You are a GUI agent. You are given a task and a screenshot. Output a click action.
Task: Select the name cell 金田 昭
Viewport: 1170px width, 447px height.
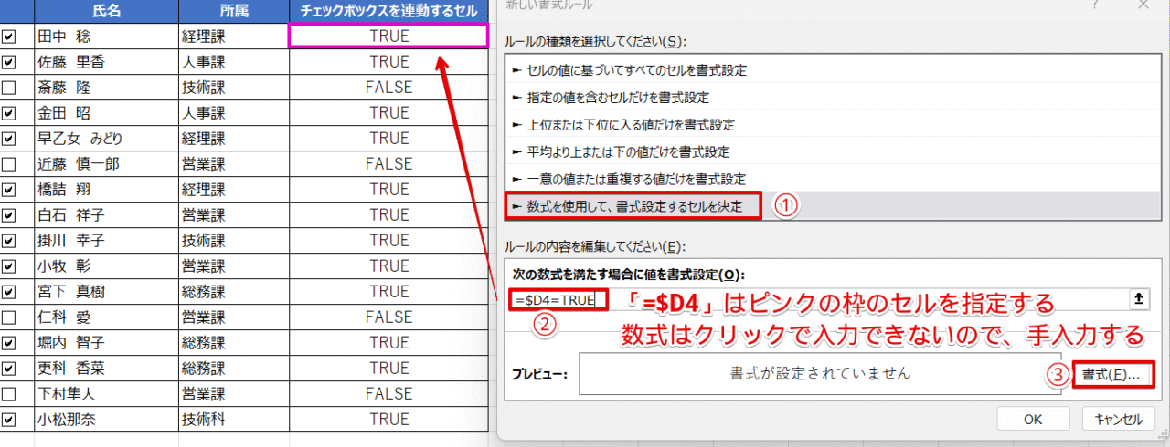click(106, 114)
